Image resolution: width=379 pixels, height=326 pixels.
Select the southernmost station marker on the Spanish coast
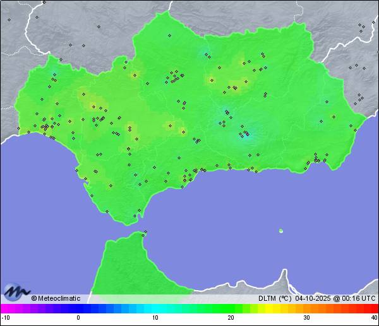(x=134, y=216)
